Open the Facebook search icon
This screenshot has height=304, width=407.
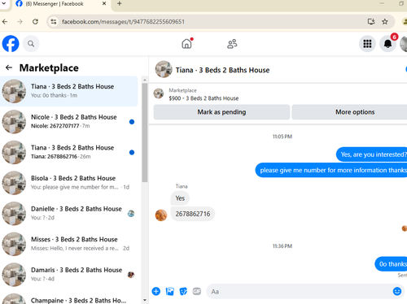point(31,44)
